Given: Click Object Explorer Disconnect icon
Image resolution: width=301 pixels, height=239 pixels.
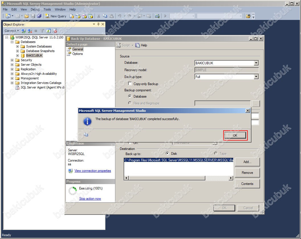Looking at the screenshot, I should (x=30, y=31).
